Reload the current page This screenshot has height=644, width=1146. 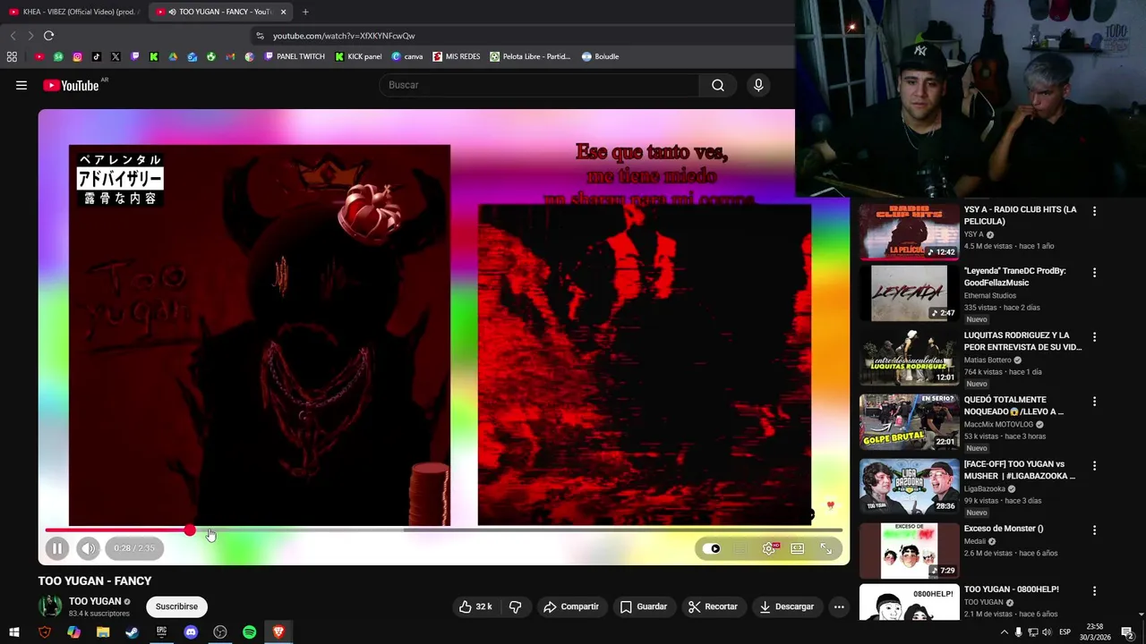[48, 36]
